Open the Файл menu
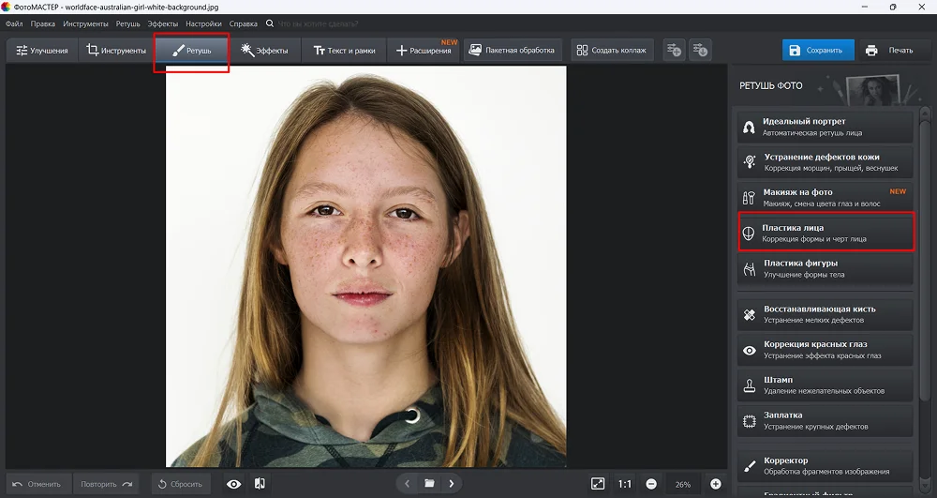 14,23
